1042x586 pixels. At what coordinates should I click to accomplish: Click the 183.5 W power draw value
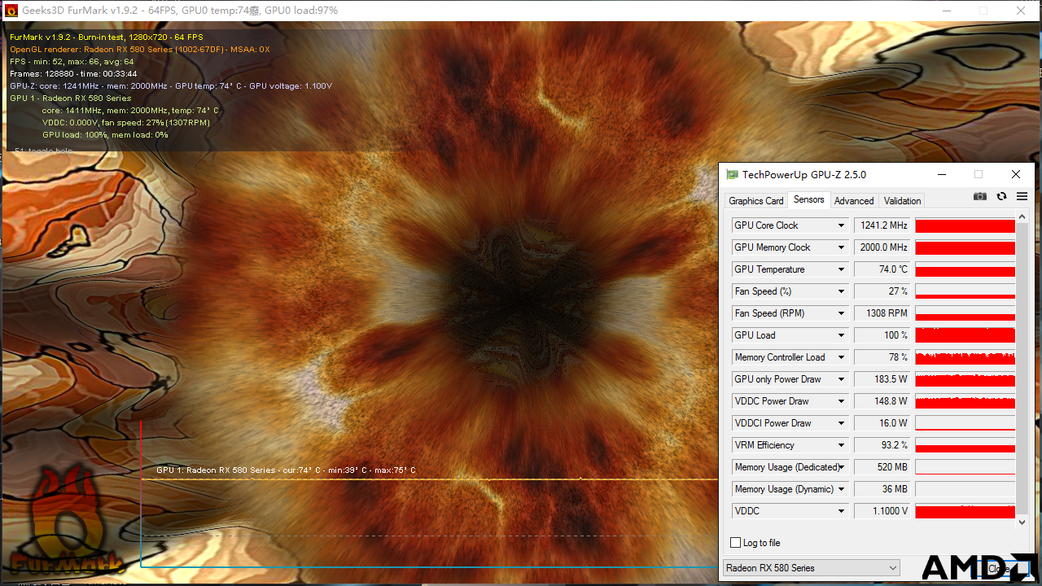click(x=882, y=379)
